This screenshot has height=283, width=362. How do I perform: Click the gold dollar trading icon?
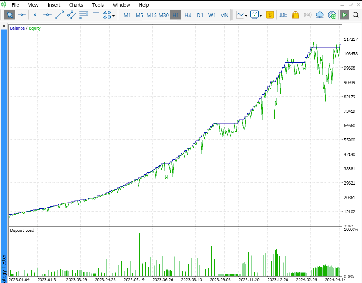pos(269,15)
